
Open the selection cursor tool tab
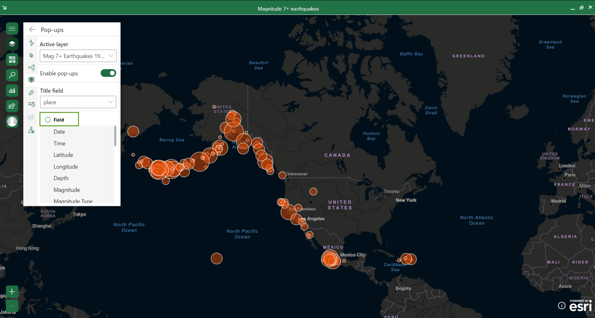[31, 55]
